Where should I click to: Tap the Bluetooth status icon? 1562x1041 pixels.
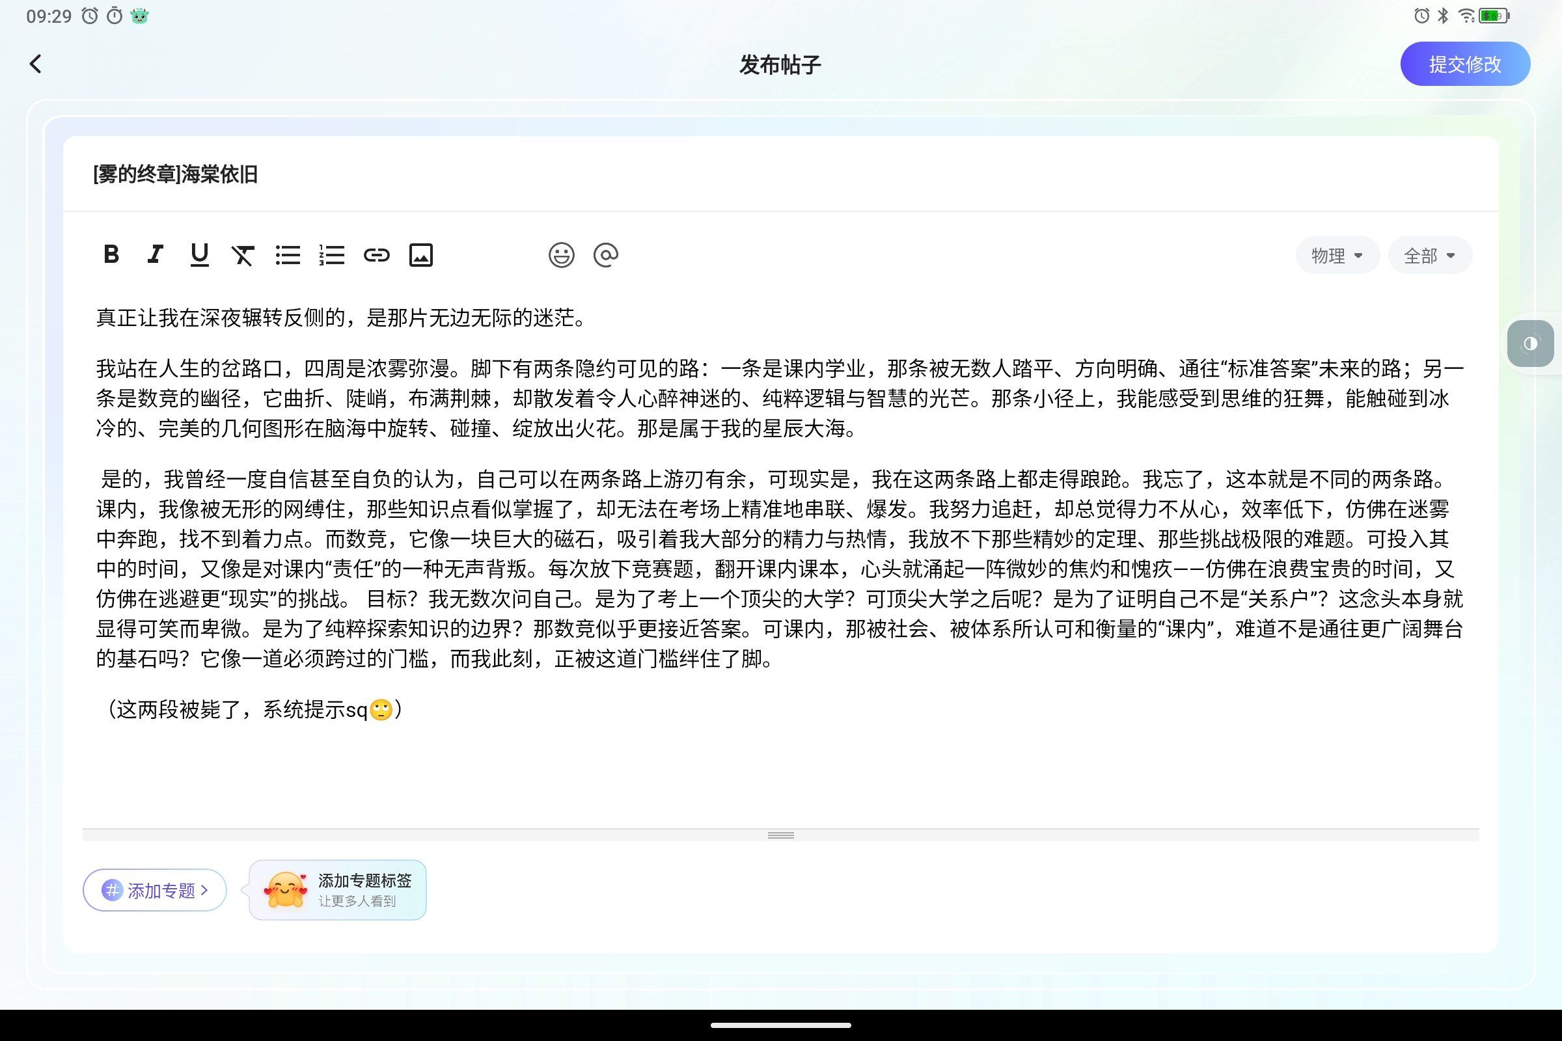pos(1443,15)
